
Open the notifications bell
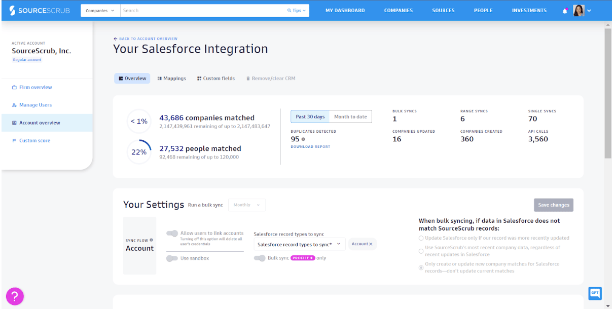click(565, 11)
